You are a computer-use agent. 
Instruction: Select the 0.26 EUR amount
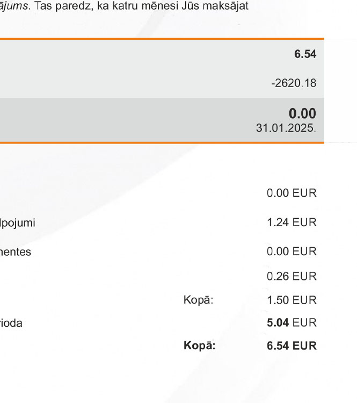[292, 276]
